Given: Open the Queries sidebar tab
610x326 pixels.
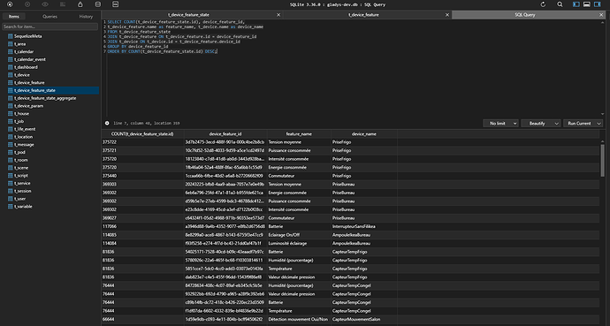Looking at the screenshot, I should tap(50, 16).
